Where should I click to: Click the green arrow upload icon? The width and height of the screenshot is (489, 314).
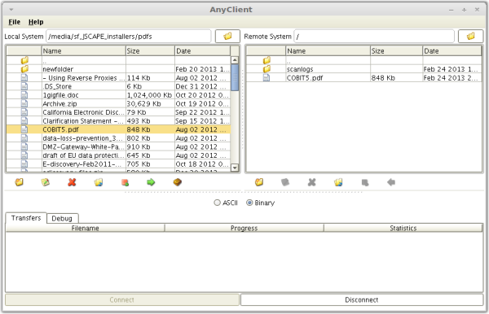[151, 182]
